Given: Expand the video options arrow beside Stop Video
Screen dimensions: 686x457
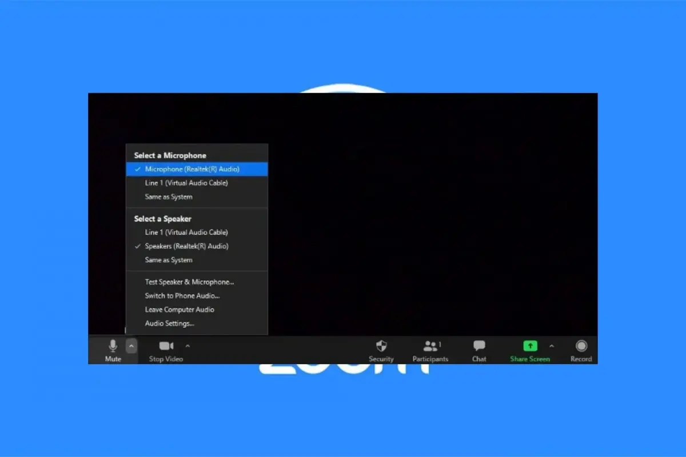Looking at the screenshot, I should [188, 346].
